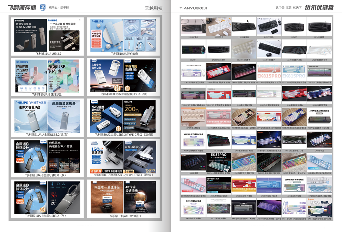Open the 鸢尾紫 EK87 keyboard image
The height and width of the screenshot is (232, 342).
[294, 208]
